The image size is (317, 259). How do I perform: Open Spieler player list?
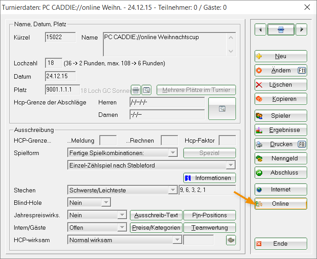point(281,116)
